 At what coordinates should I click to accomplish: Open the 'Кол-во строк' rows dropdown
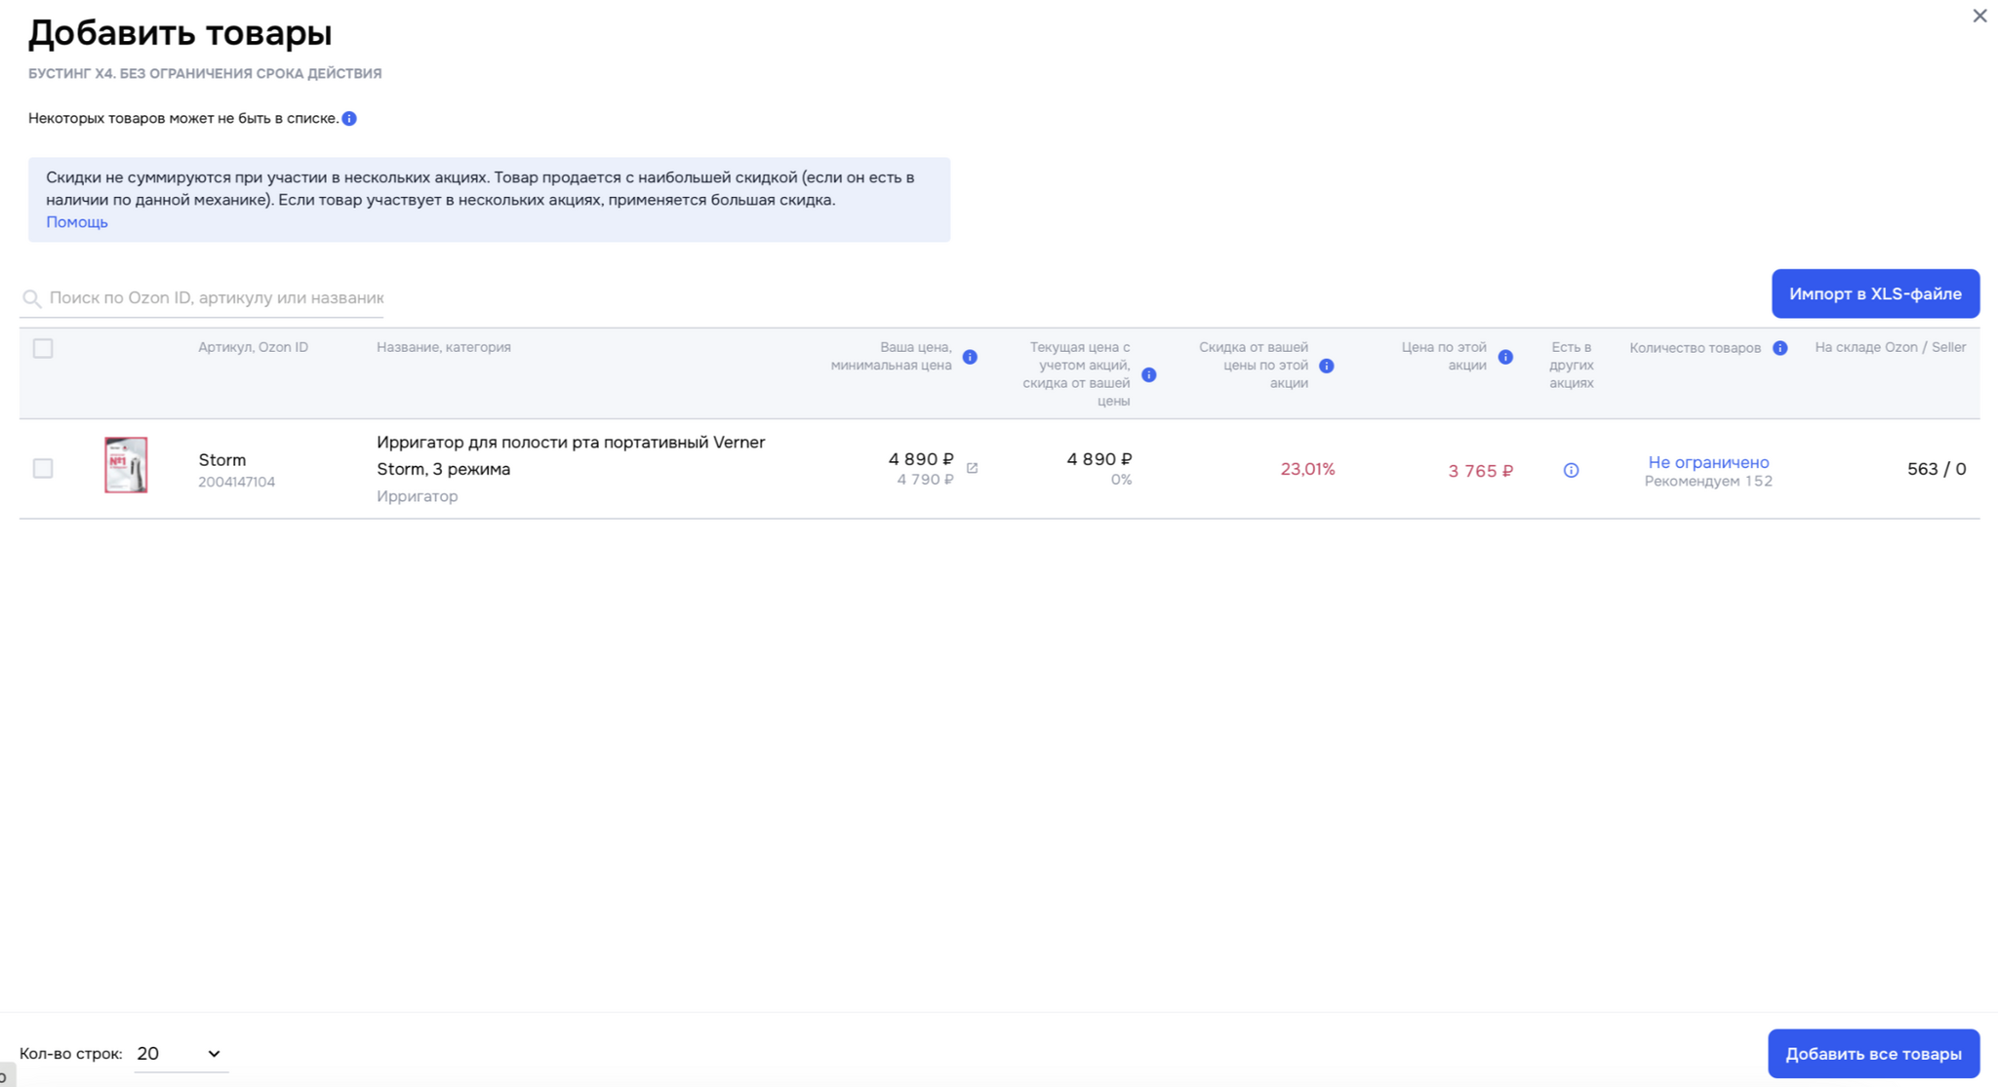coord(180,1054)
